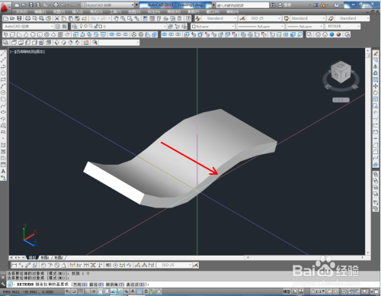The width and height of the screenshot is (381, 296).
Task: Open the AutoCAD 经典 workspace dropdown in title bar
Action: point(107,5)
